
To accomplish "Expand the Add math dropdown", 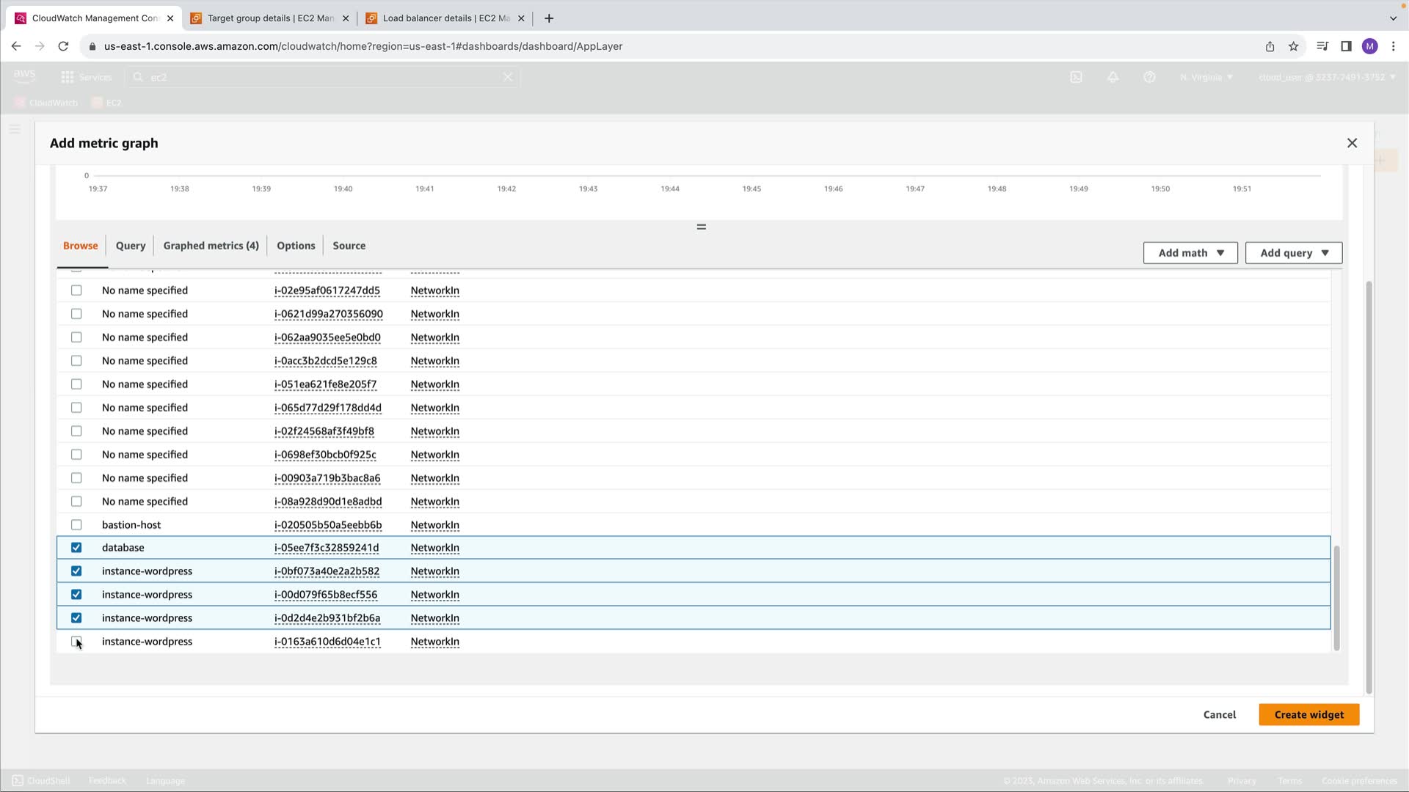I will 1190,253.
